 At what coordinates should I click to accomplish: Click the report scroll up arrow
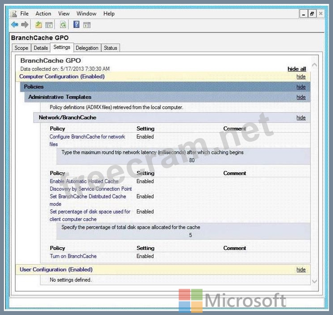(314, 65)
